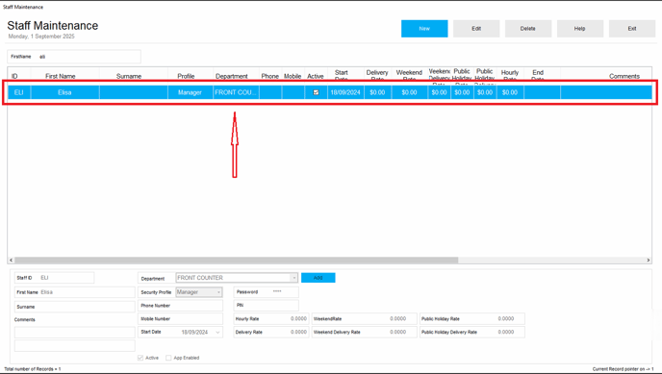Click the New button
The width and height of the screenshot is (662, 374).
point(424,29)
